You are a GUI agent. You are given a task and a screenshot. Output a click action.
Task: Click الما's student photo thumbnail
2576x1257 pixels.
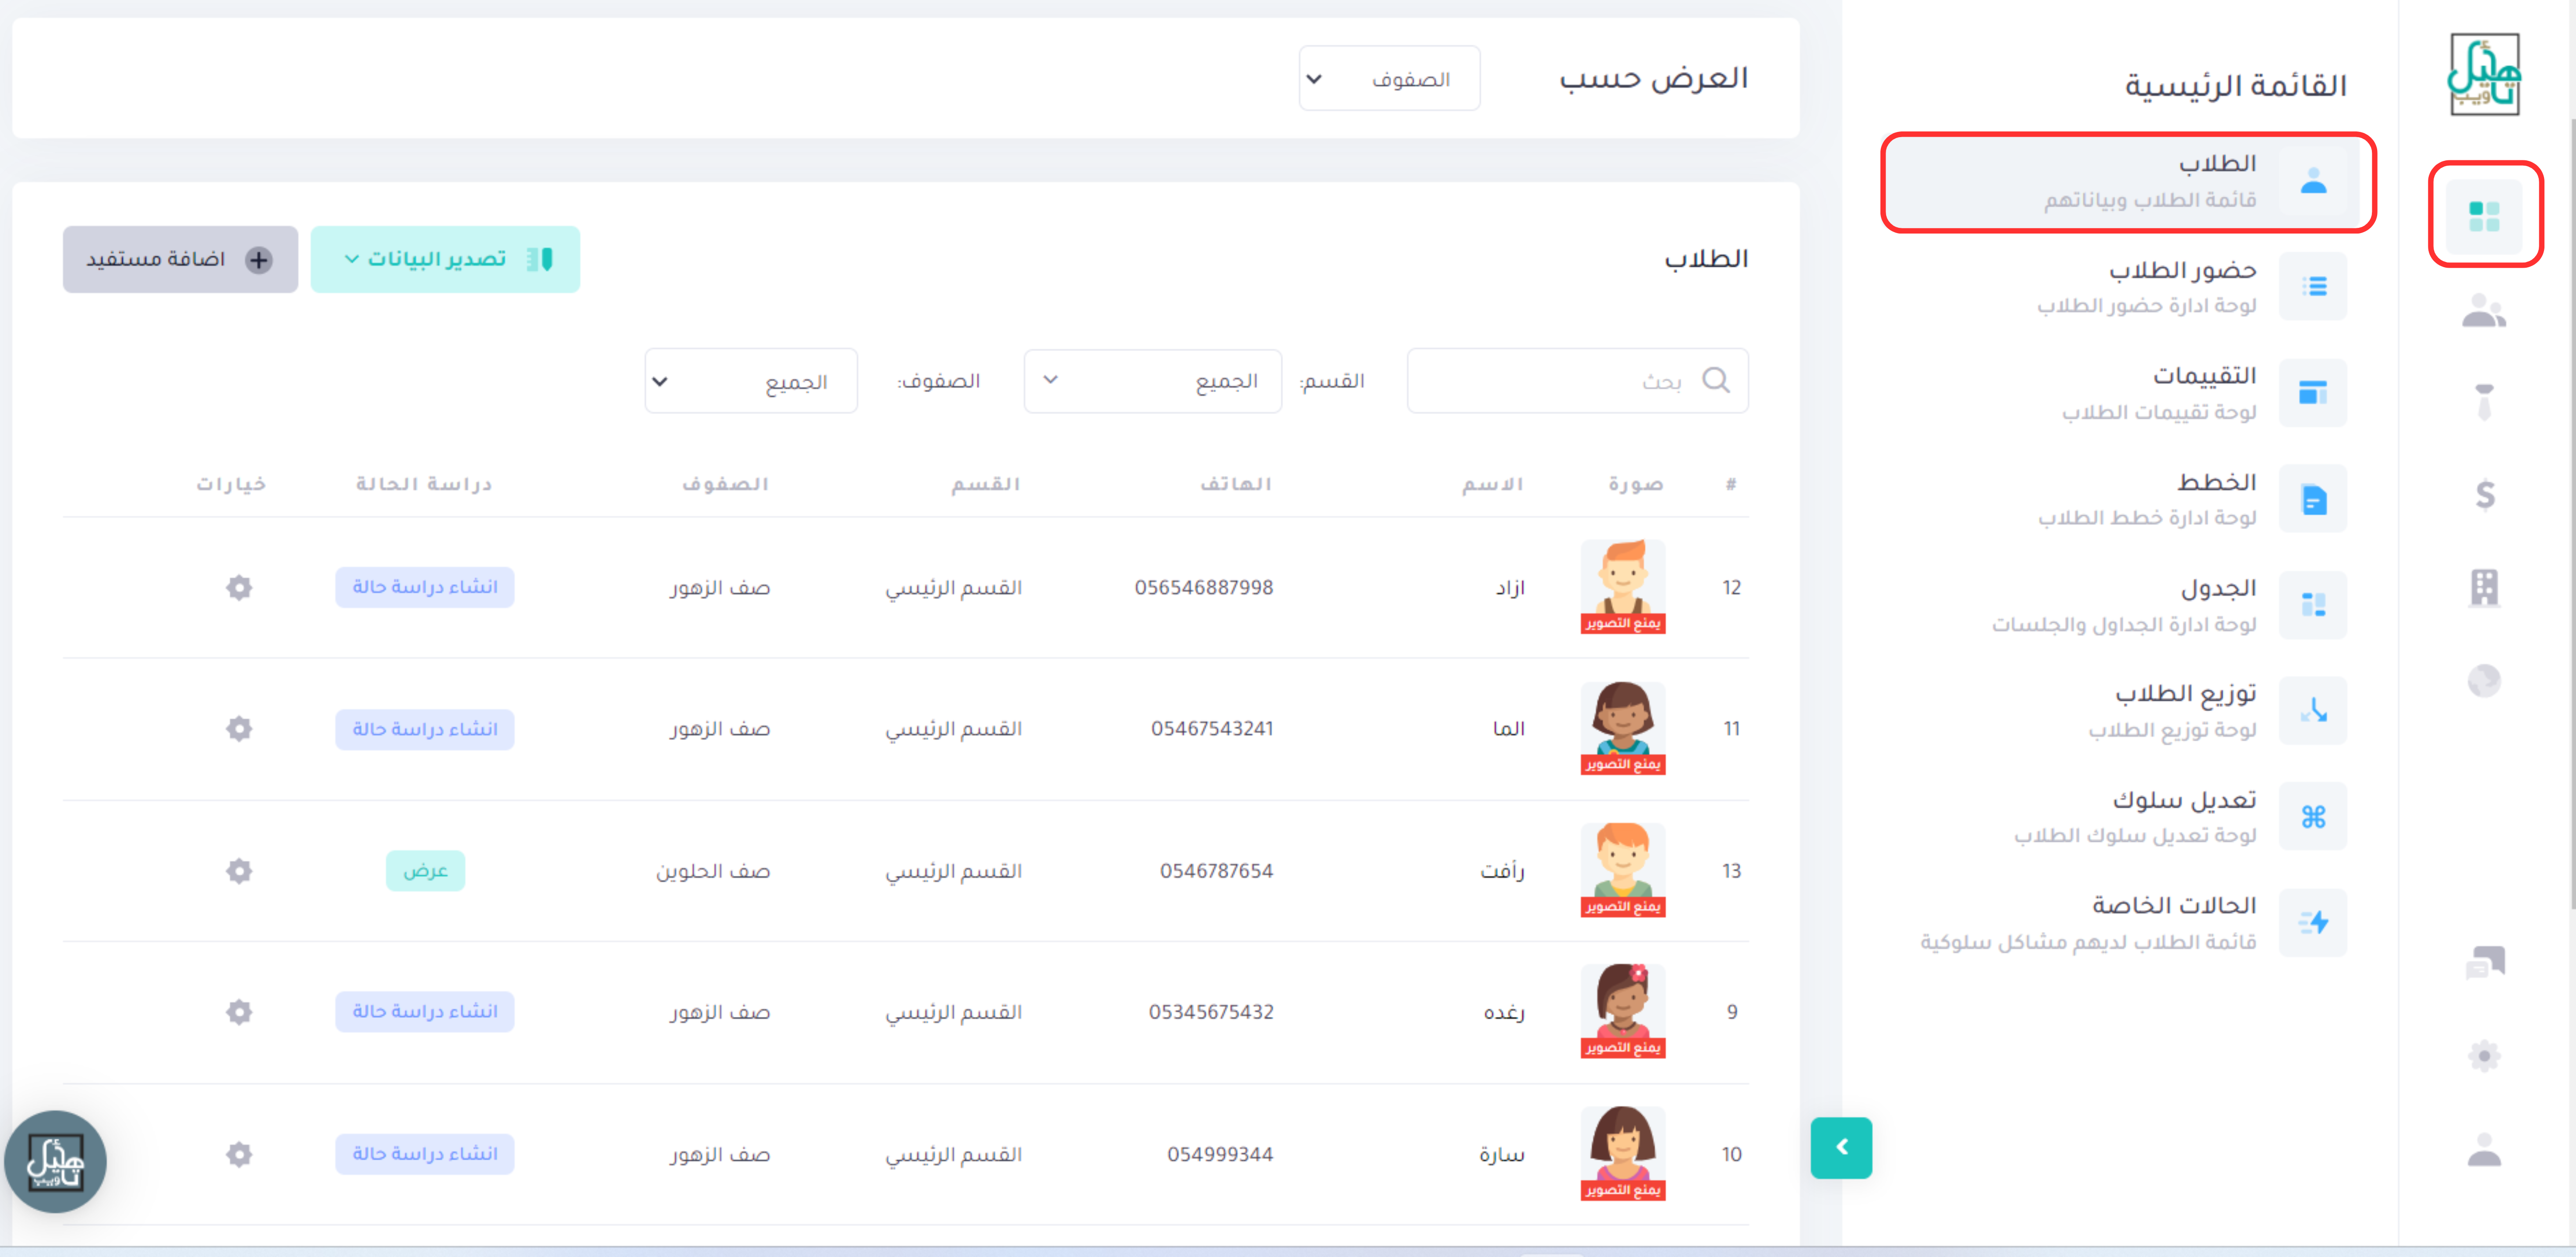point(1622,729)
